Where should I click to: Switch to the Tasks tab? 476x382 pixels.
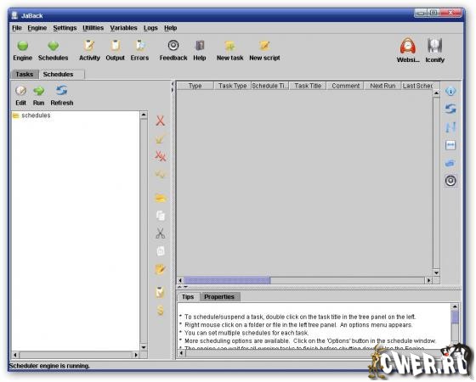[x=25, y=75]
